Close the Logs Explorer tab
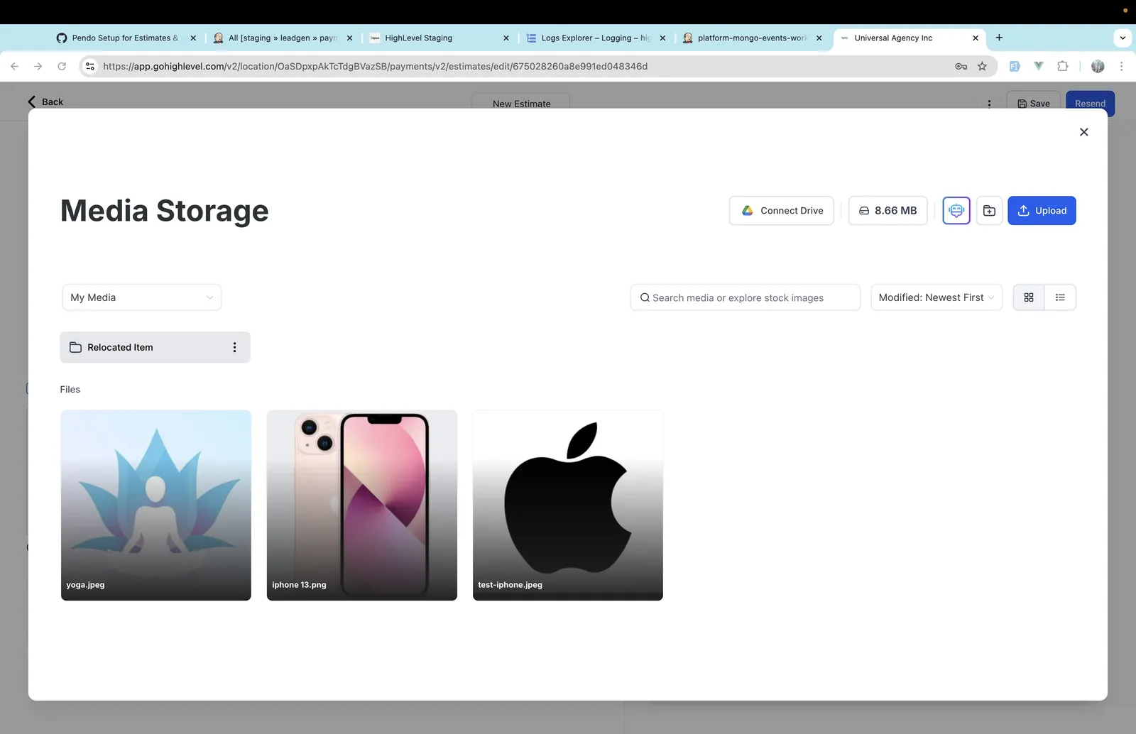The image size is (1136, 734). point(662,38)
